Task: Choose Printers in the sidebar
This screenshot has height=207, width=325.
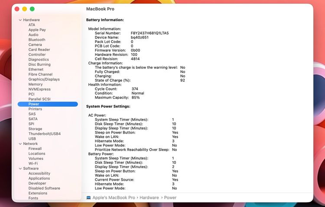Action: (35, 109)
